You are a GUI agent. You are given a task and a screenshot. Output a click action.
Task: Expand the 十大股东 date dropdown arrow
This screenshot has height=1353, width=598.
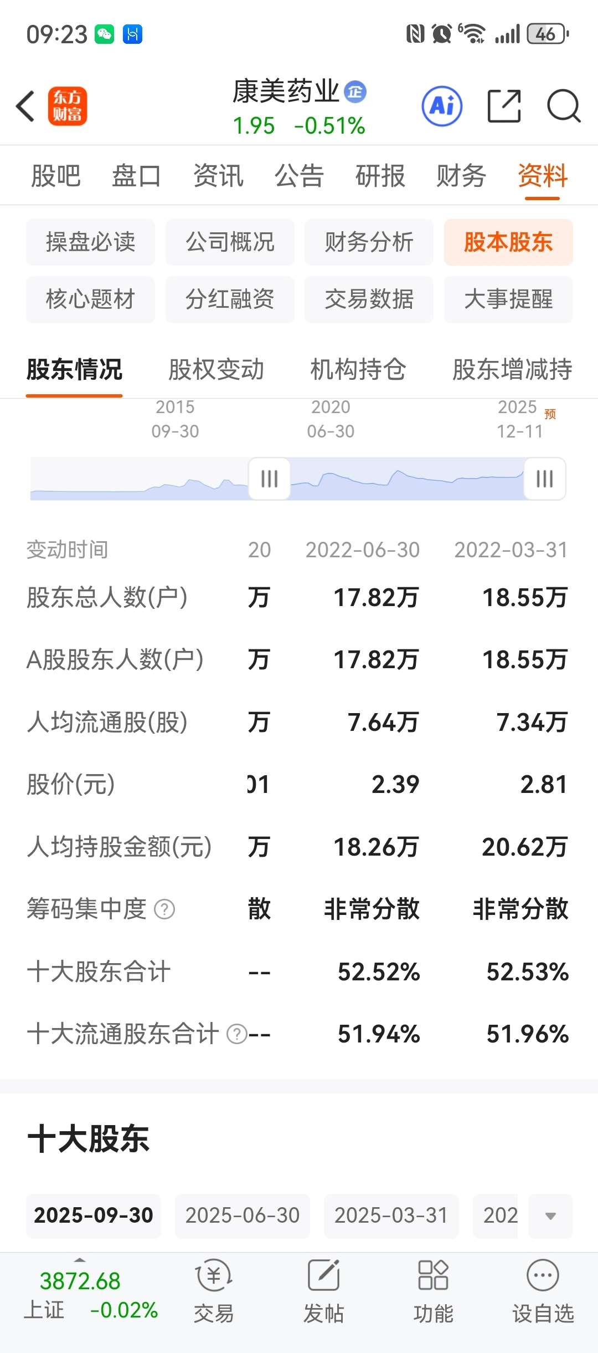550,1216
